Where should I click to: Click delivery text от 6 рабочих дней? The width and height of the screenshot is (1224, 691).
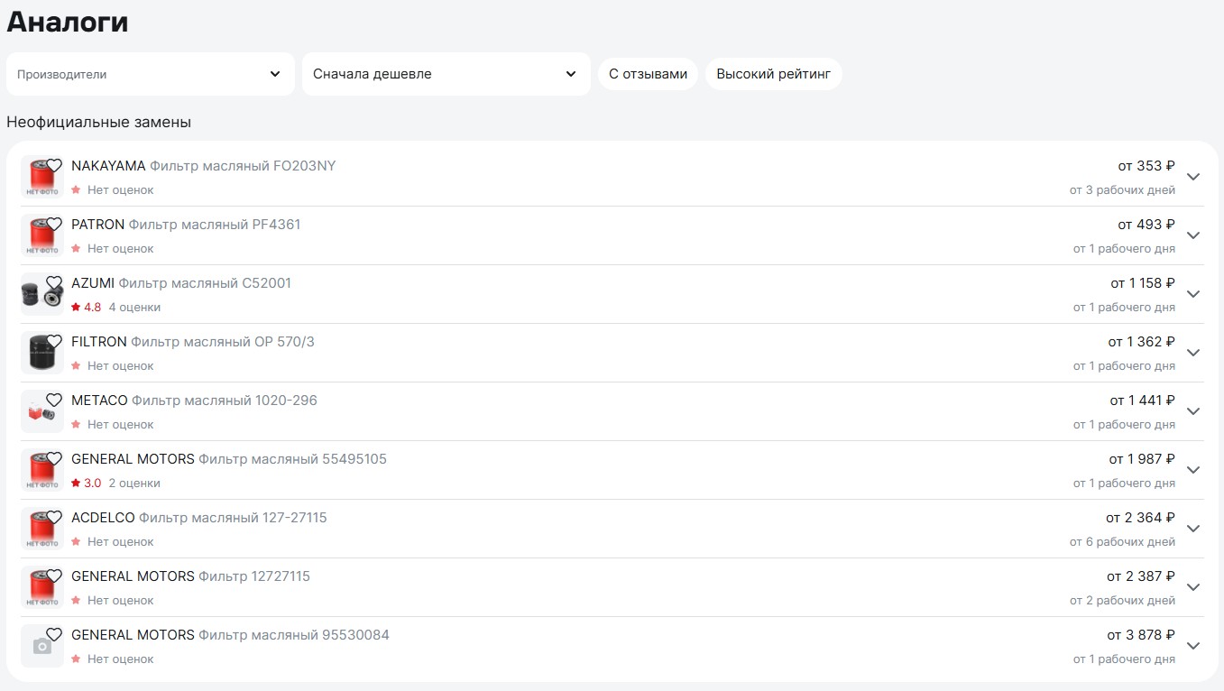(x=1122, y=542)
